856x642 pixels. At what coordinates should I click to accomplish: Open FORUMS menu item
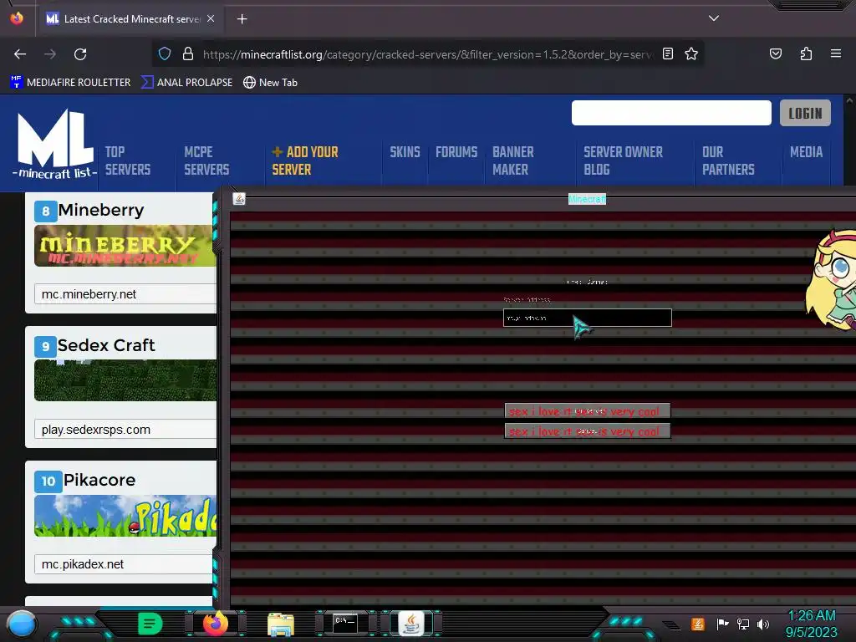pos(456,152)
